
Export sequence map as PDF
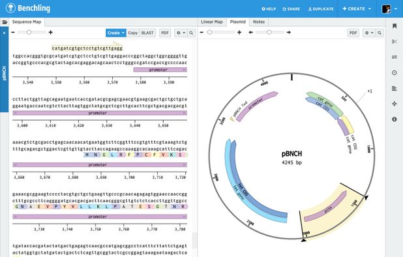(x=165, y=33)
